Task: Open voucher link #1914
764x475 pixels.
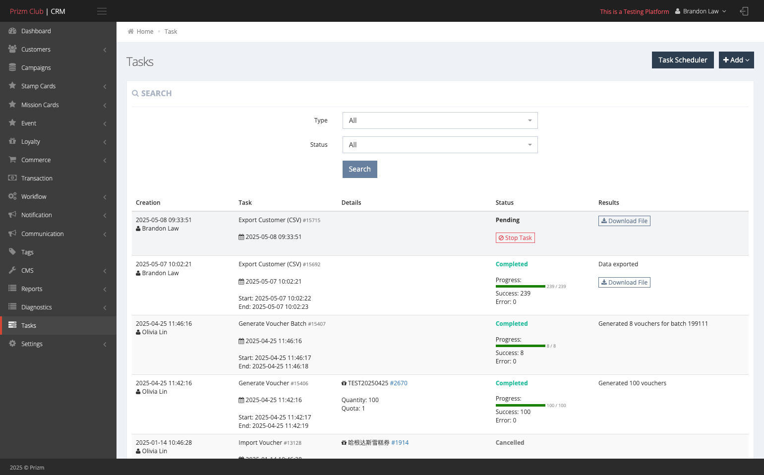Action: (x=400, y=443)
